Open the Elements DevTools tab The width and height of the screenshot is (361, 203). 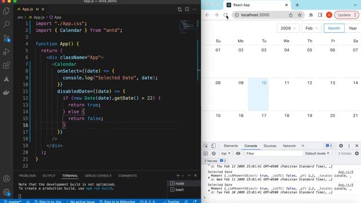coord(231,146)
